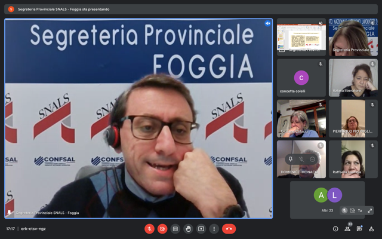
Task: Click the blue speaking indicator on main video
Action: (267, 23)
